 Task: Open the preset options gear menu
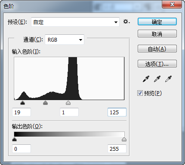point(126,22)
